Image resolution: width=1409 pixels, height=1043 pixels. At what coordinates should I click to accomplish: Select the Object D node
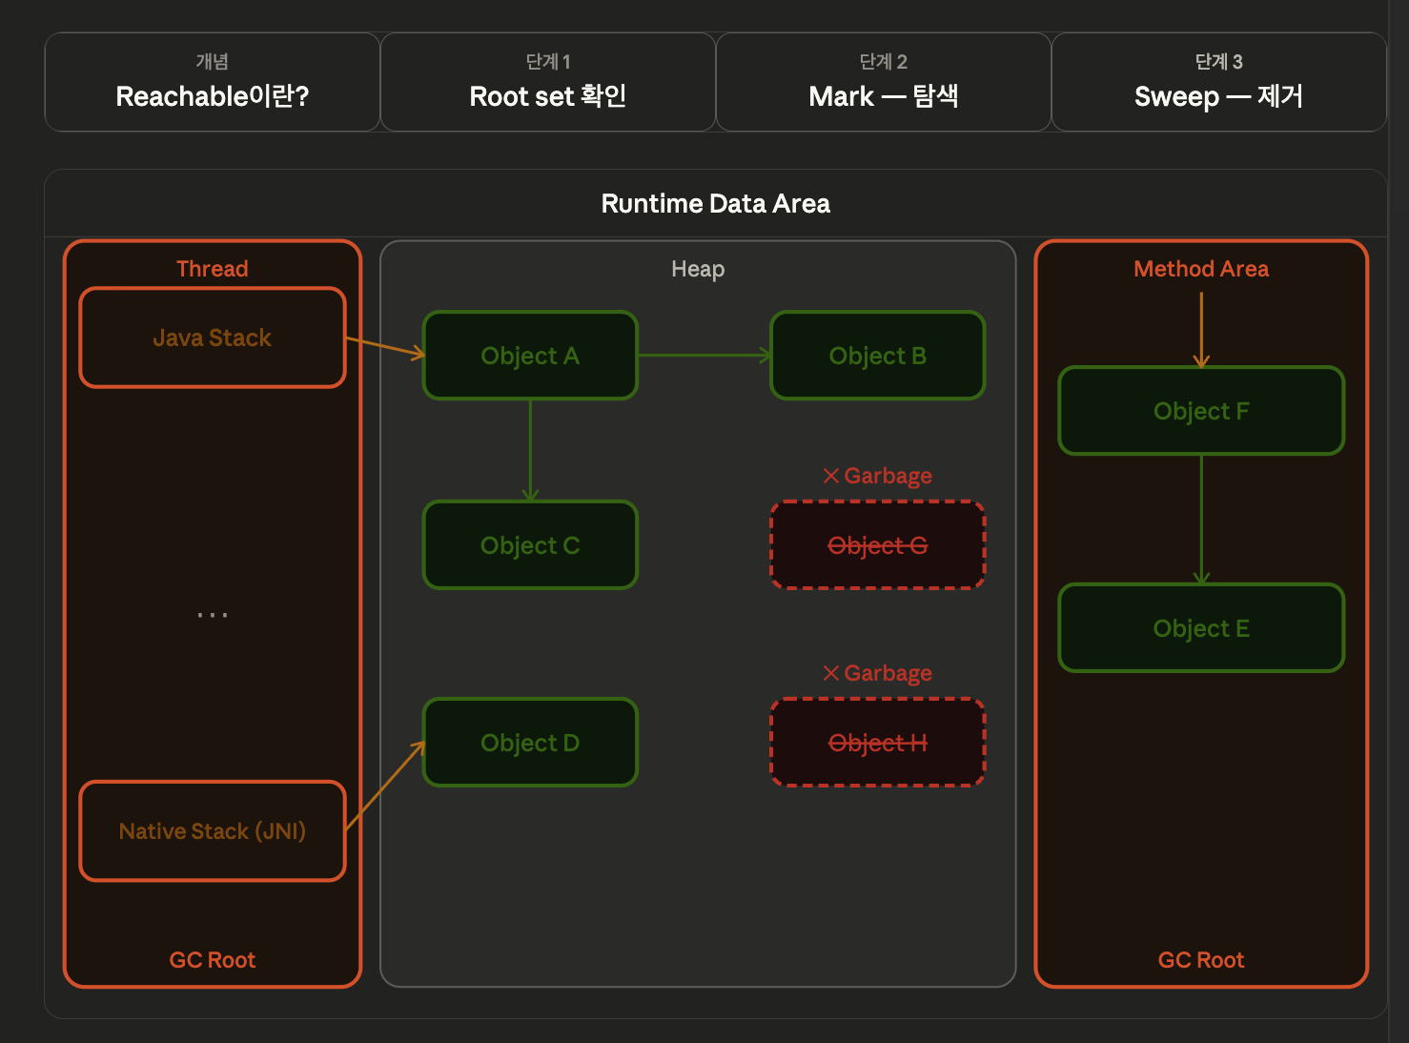click(x=530, y=743)
